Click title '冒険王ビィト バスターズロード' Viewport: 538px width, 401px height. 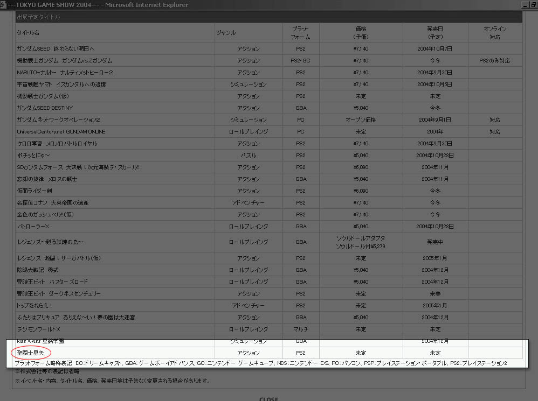[x=52, y=282]
